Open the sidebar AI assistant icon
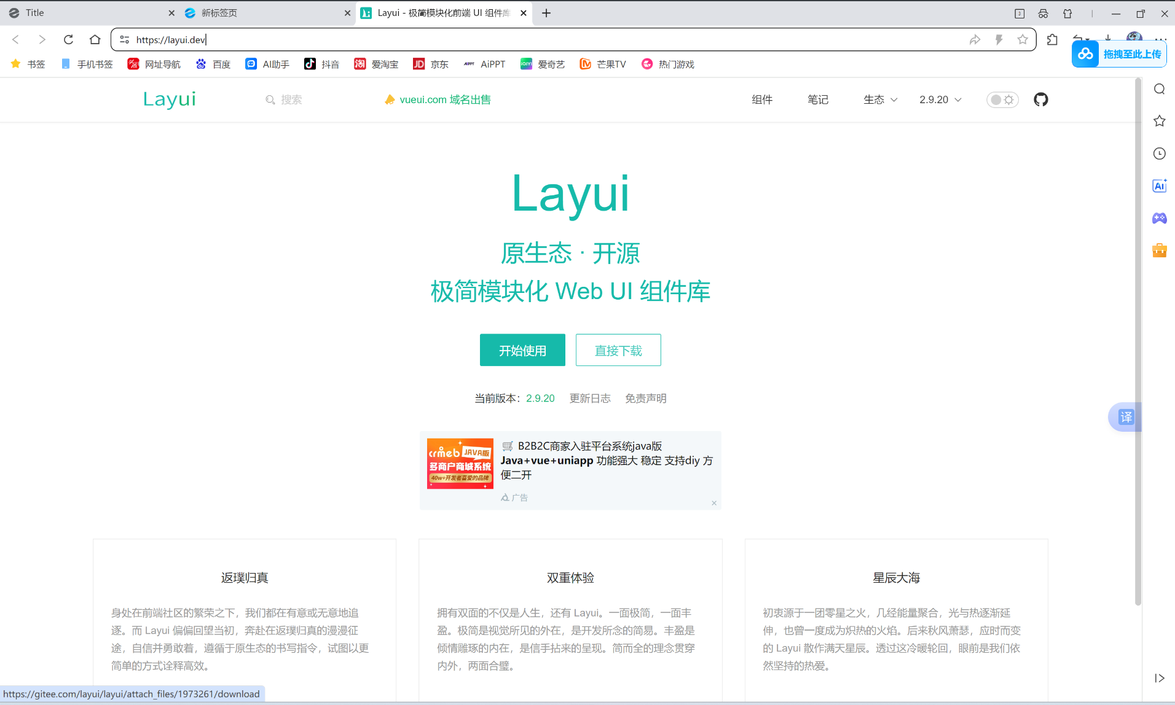 (x=1160, y=185)
